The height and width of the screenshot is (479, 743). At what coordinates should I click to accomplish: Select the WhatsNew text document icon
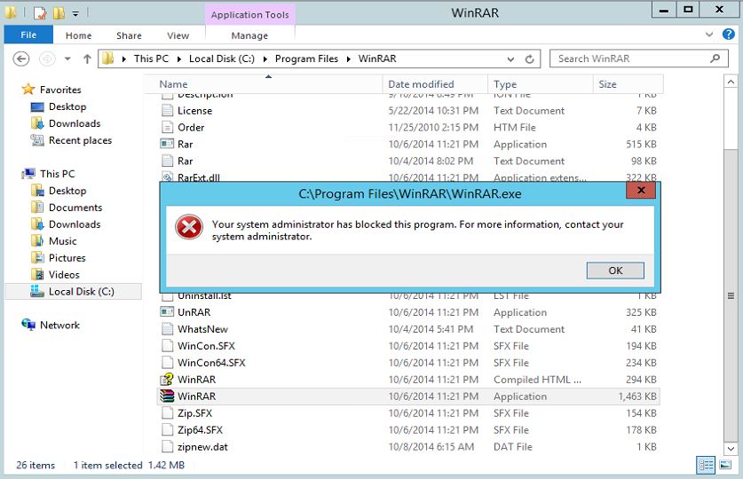[x=167, y=329]
